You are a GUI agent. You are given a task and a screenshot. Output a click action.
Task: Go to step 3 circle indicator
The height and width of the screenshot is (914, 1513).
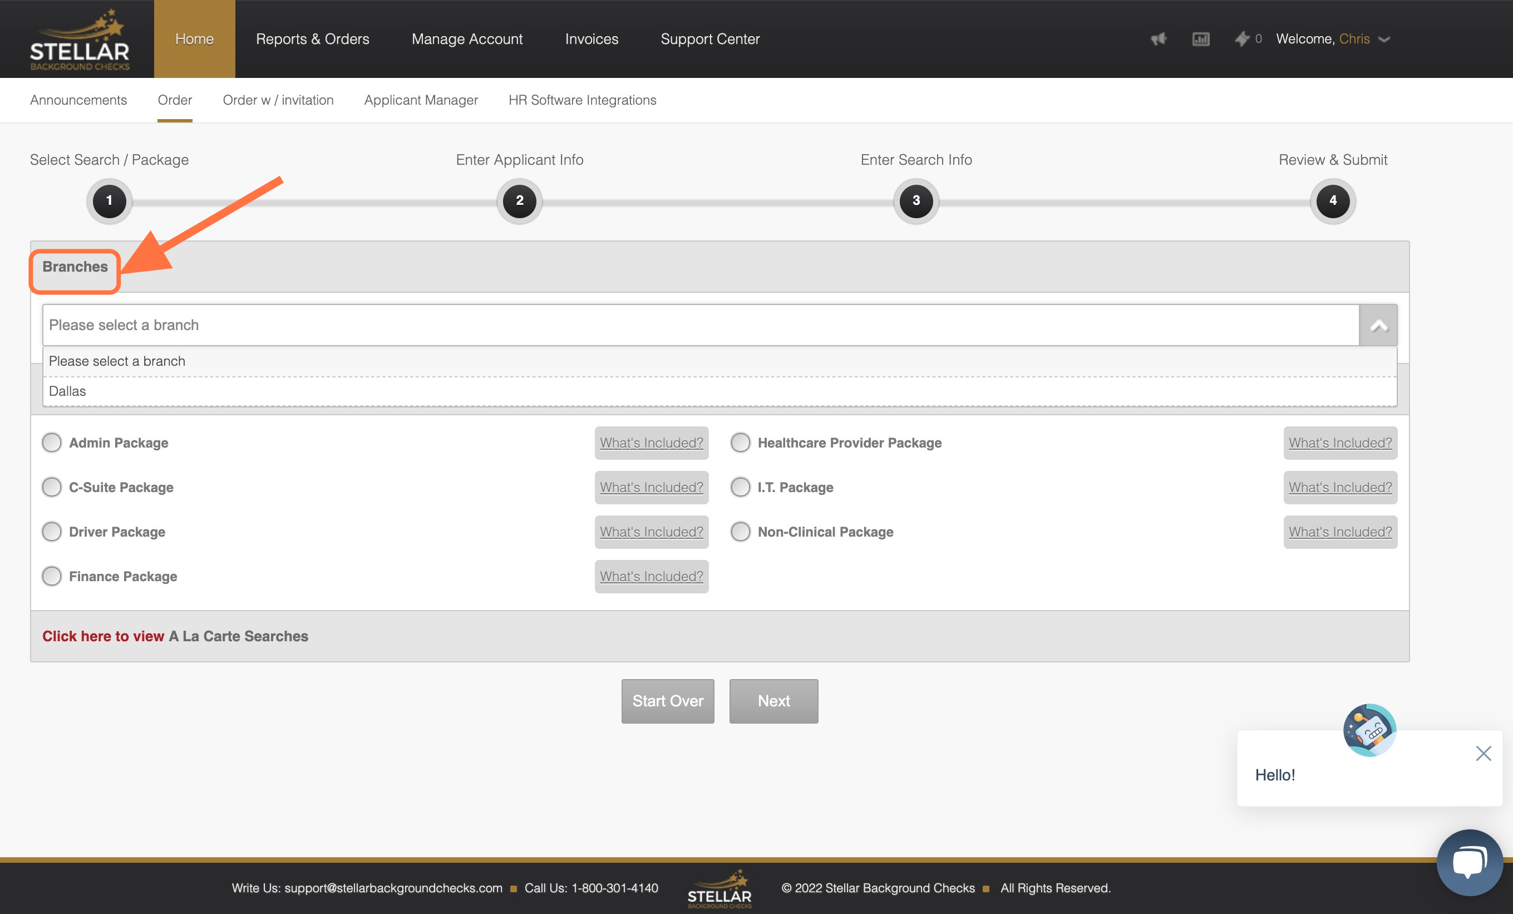[x=916, y=201]
